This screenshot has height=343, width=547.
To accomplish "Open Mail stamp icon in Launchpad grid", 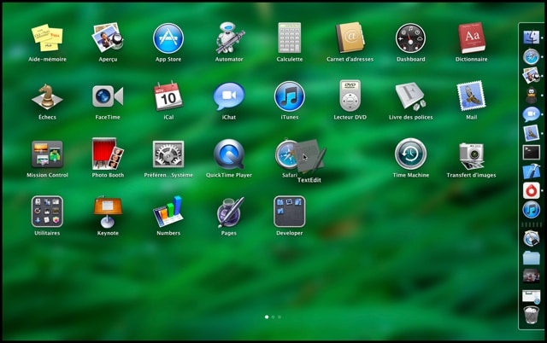I will [x=471, y=96].
